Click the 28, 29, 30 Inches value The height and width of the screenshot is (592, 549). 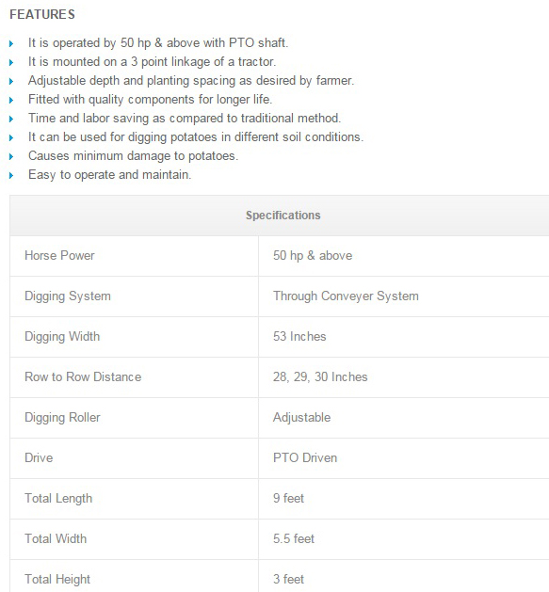pos(320,376)
